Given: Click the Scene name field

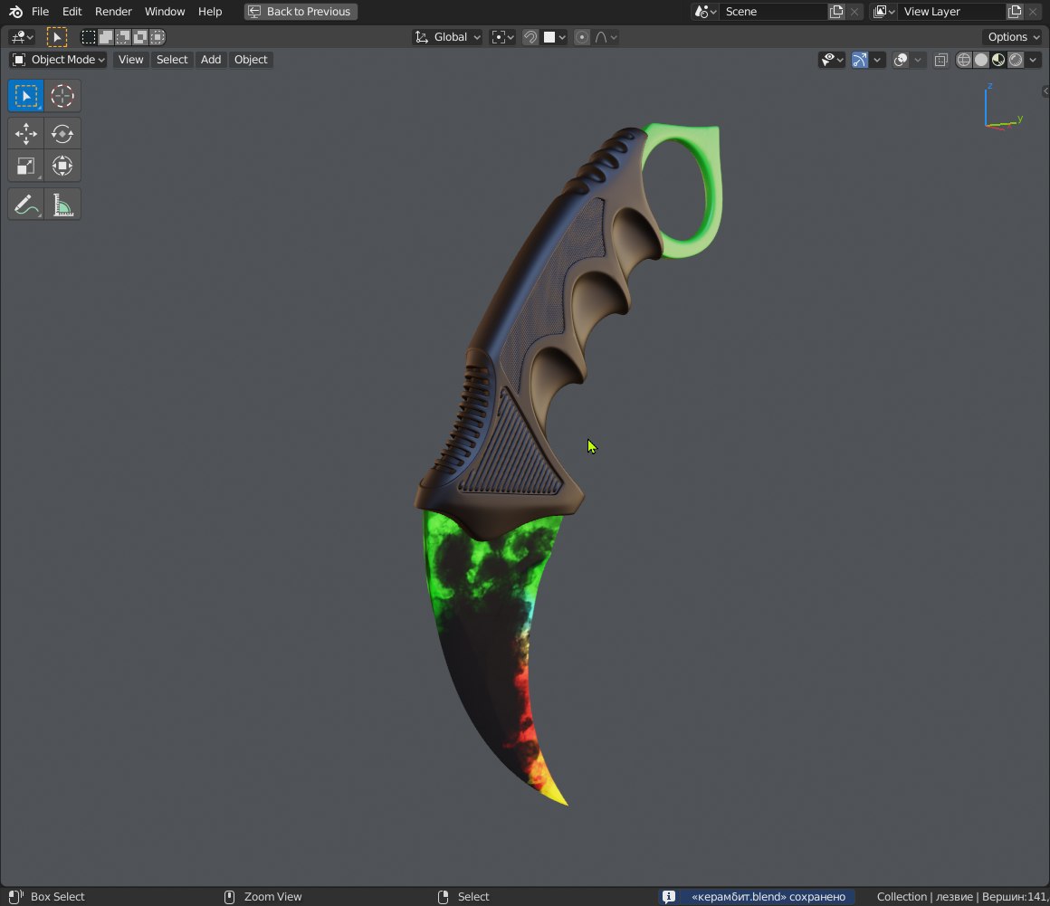Looking at the screenshot, I should (x=773, y=12).
